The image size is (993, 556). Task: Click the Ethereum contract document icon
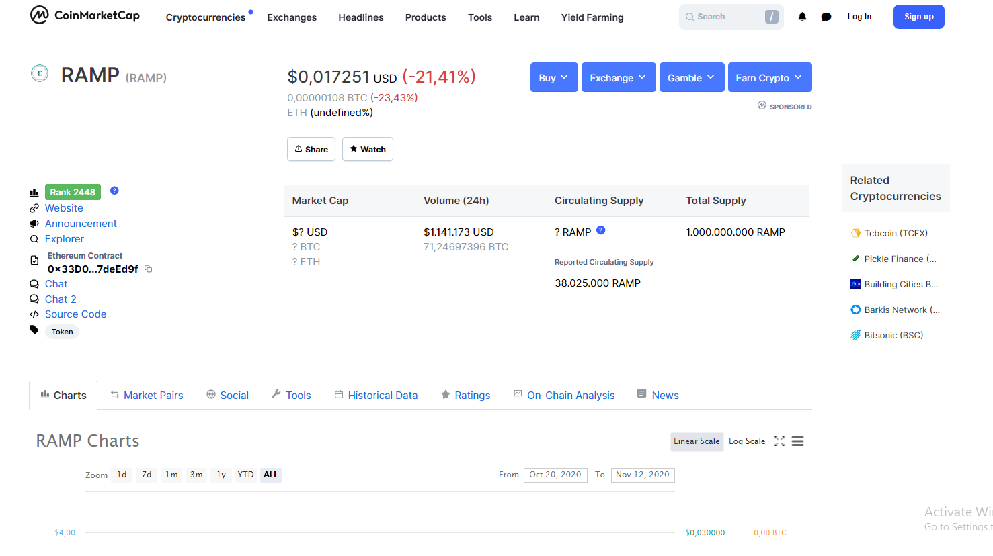click(34, 261)
